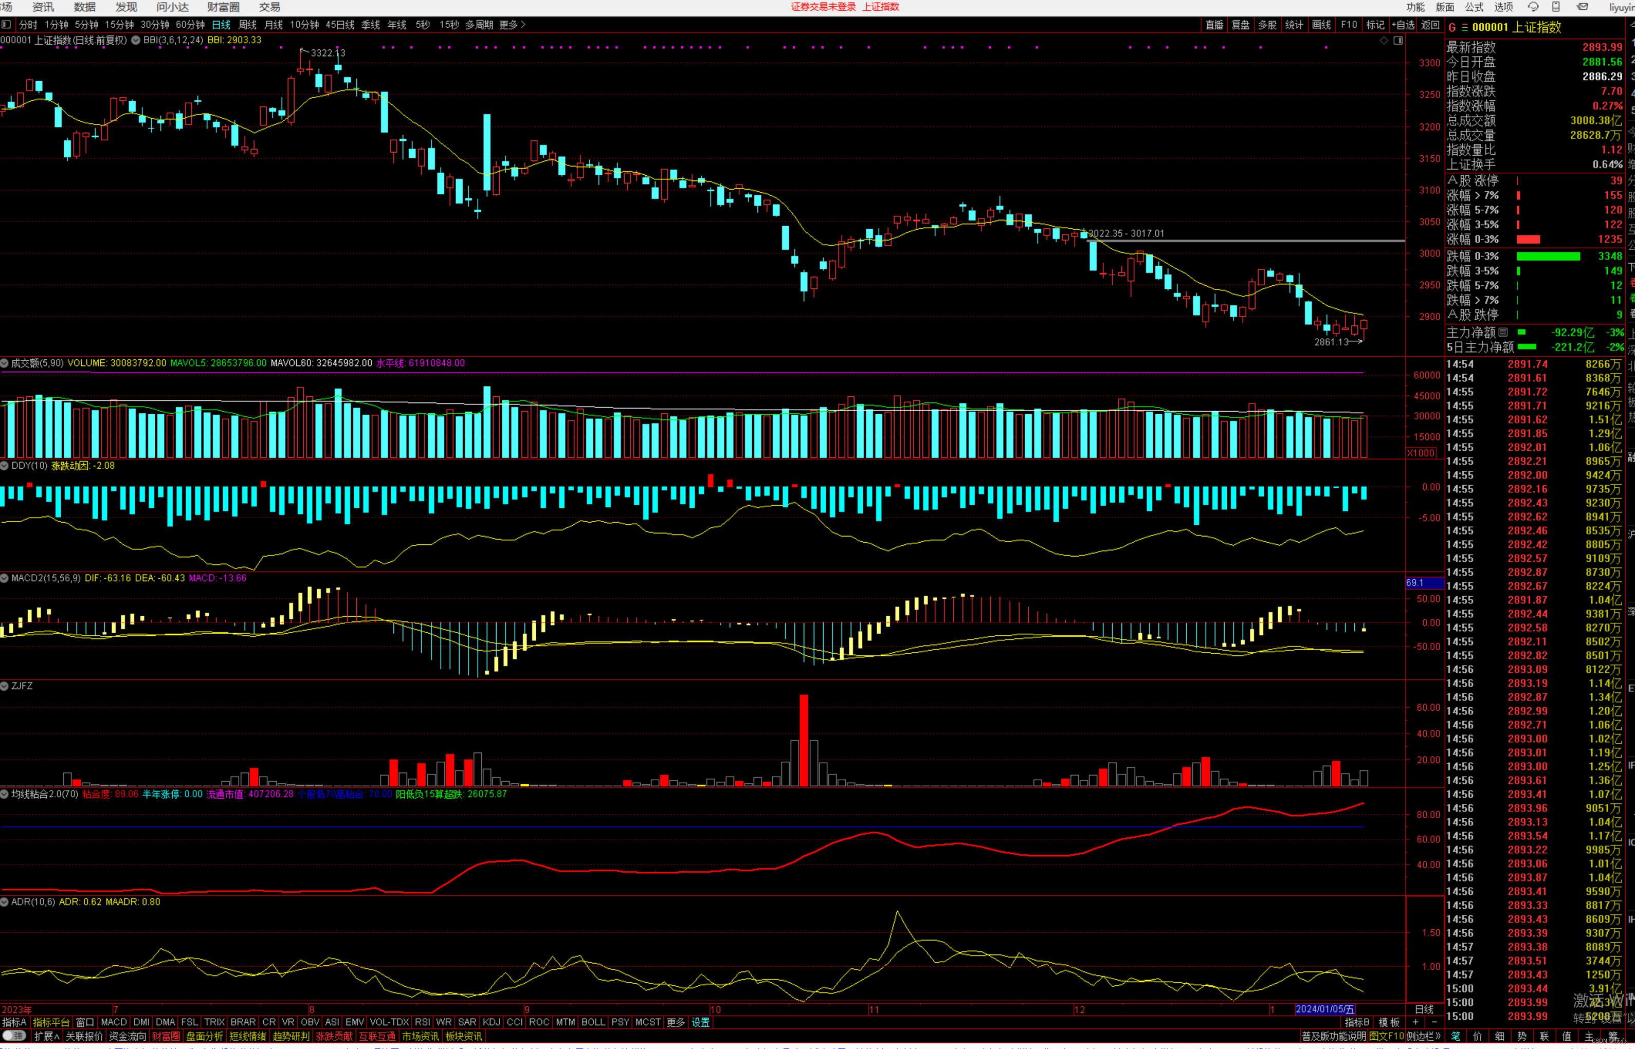
Task: Open the 版面 menu
Action: coord(1445,7)
